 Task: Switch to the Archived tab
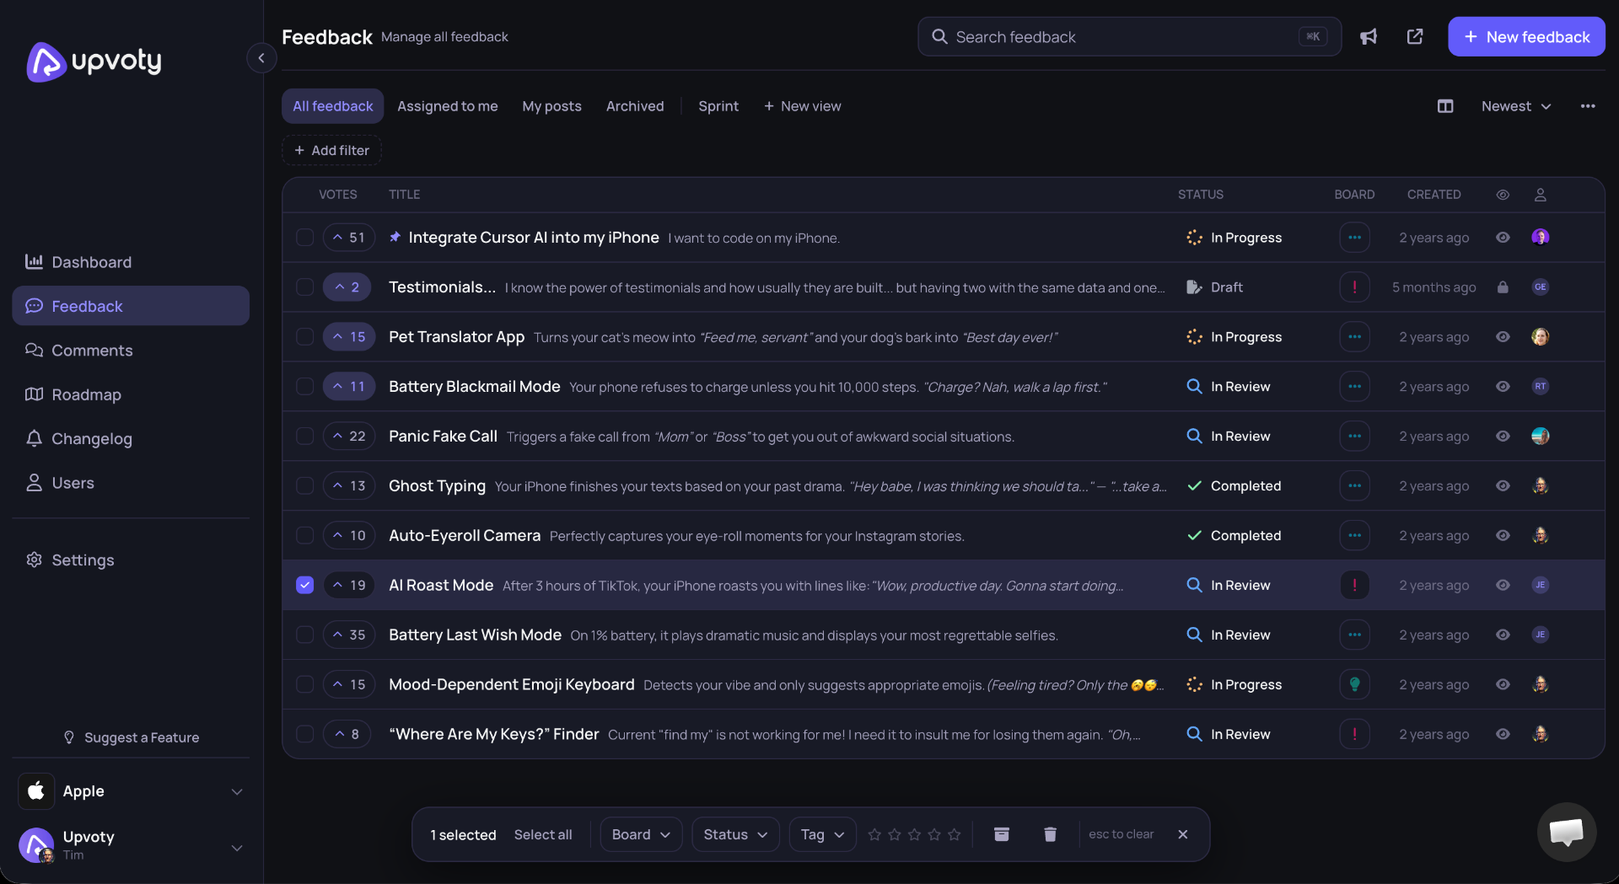635,106
